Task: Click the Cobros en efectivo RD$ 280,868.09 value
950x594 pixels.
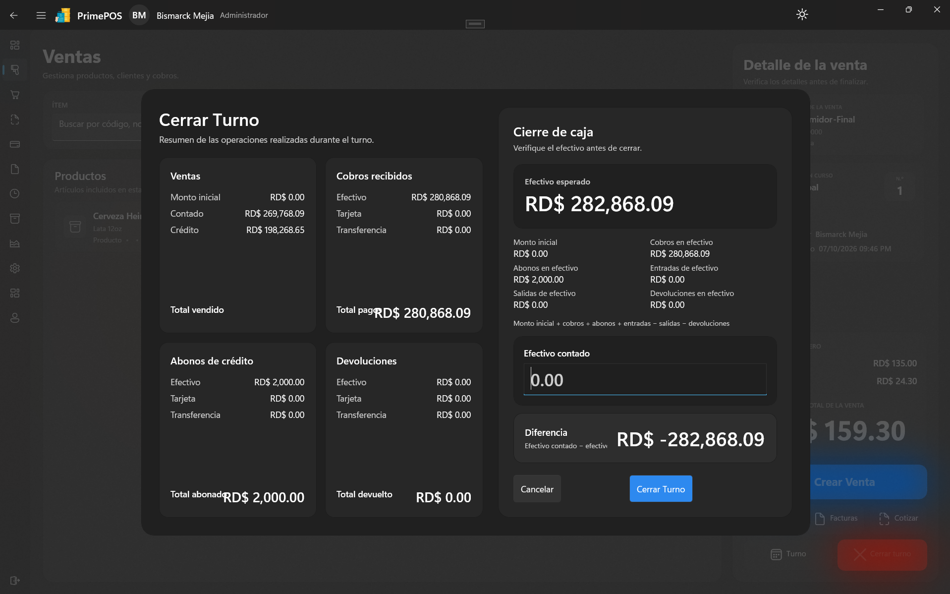Action: click(x=680, y=254)
